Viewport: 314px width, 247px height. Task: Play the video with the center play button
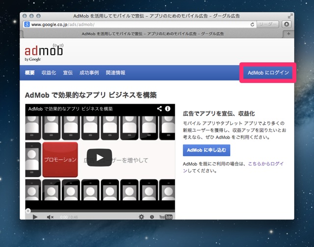coord(99,158)
